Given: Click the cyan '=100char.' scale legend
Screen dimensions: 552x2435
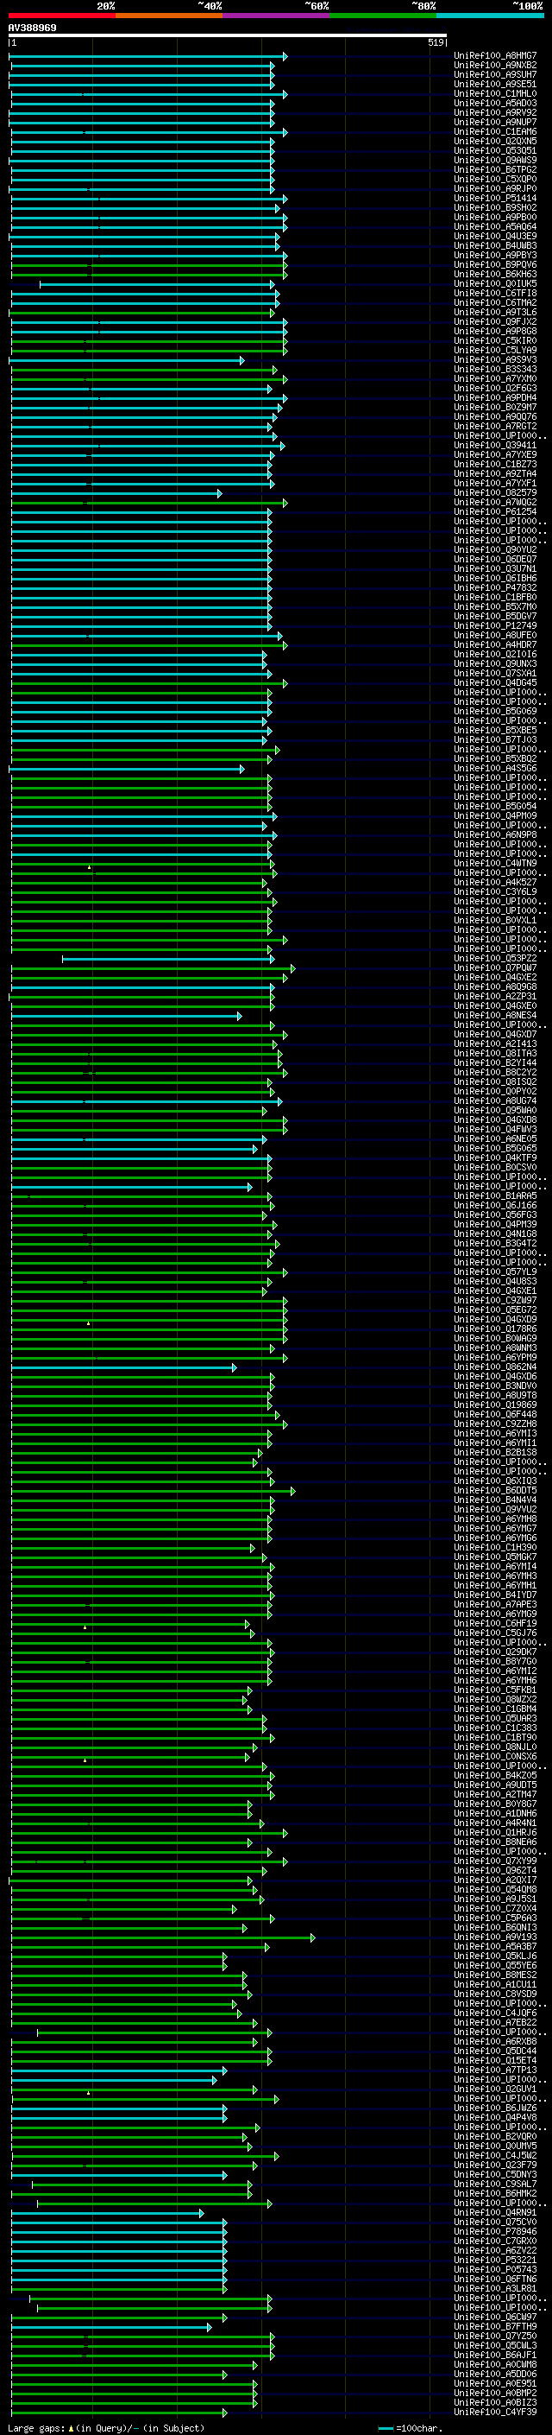Looking at the screenshot, I should [410, 2428].
